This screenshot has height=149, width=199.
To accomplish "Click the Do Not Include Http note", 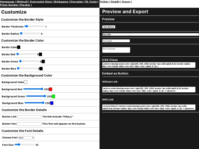I will (x=58, y=117).
